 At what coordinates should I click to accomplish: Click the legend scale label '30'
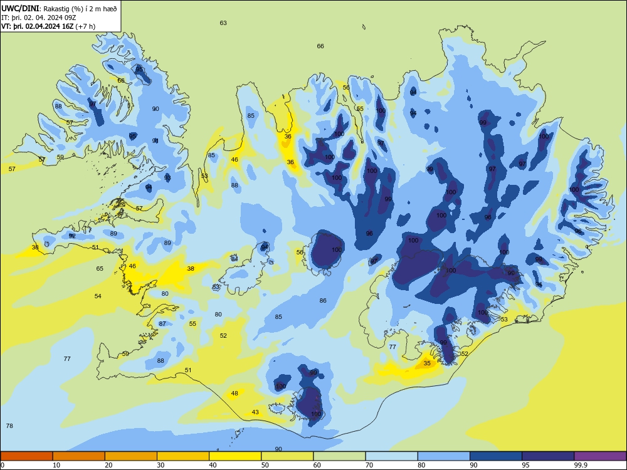[x=161, y=465]
